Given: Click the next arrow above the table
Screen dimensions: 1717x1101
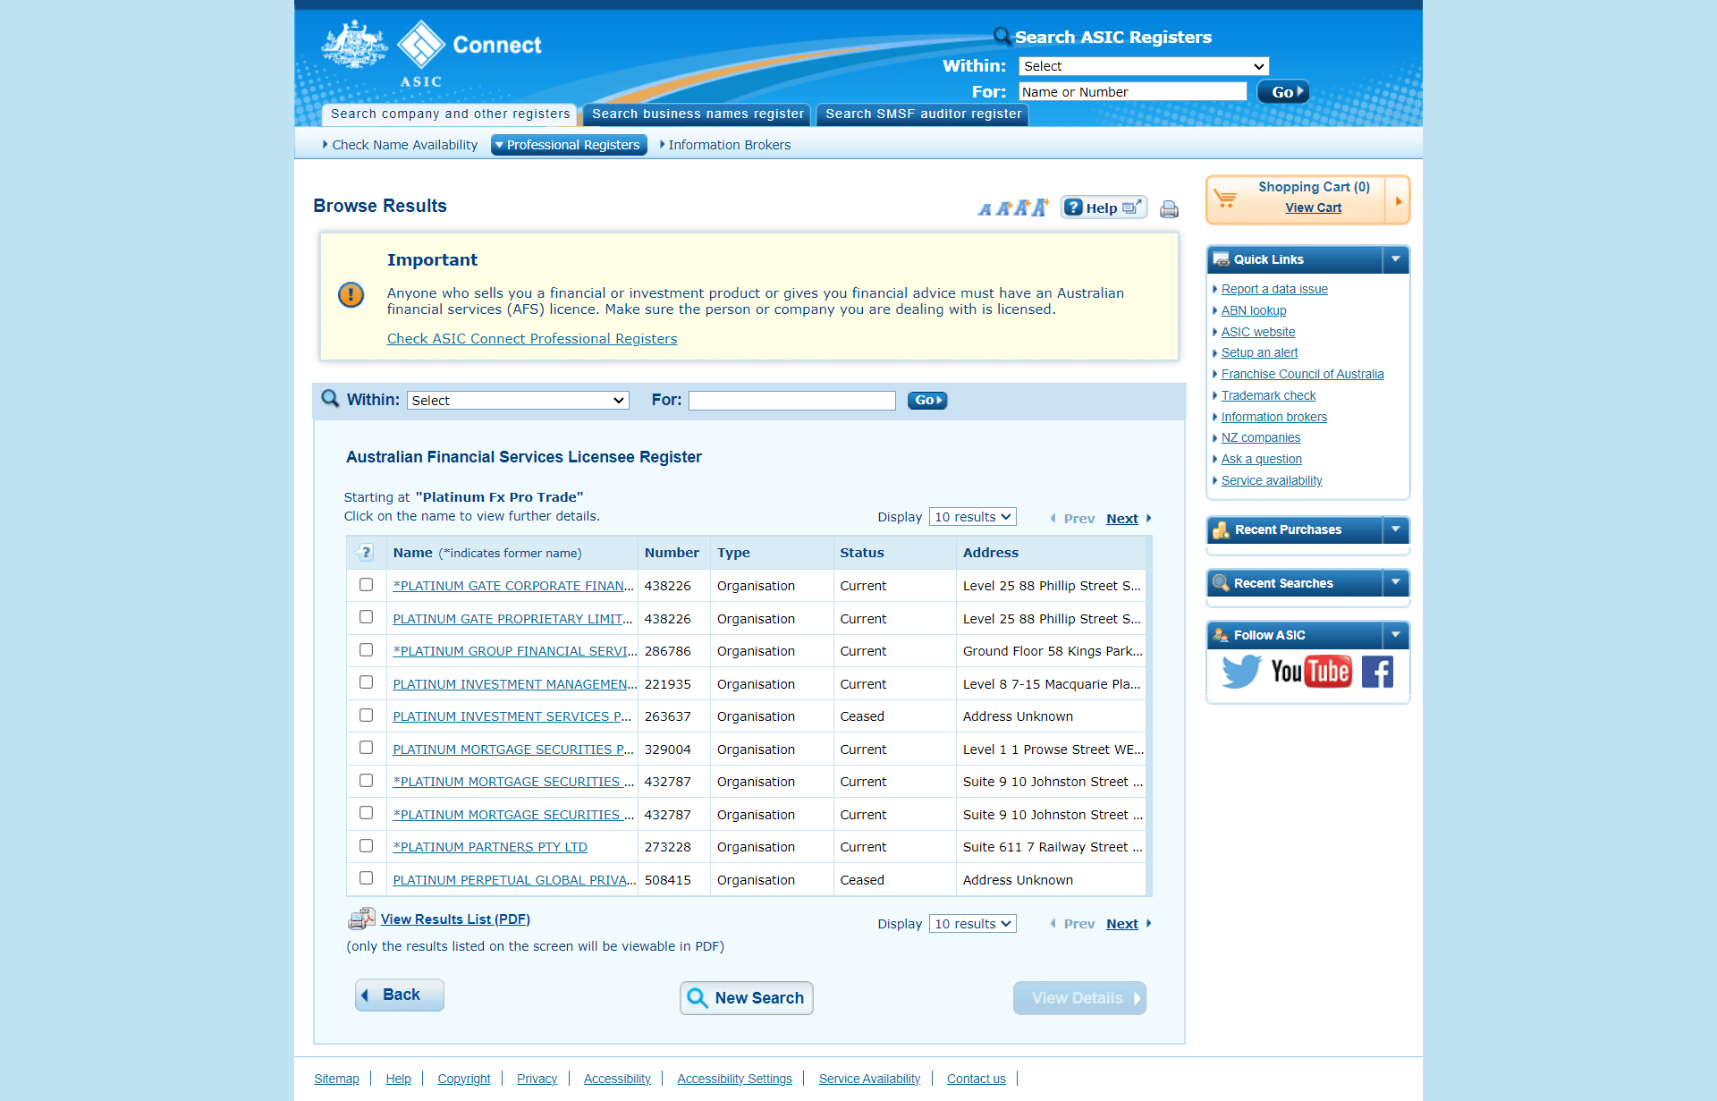Looking at the screenshot, I should click(x=1149, y=518).
